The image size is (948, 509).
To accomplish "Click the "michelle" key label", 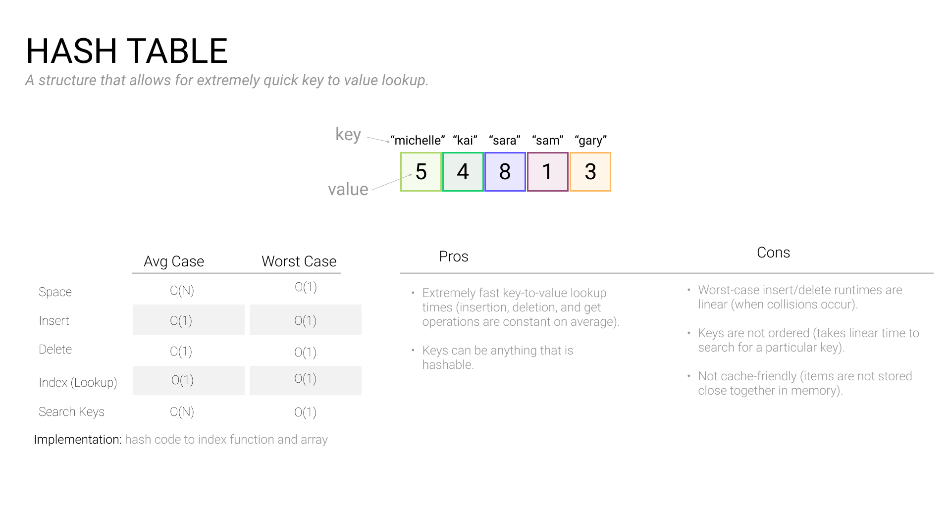I will [418, 140].
